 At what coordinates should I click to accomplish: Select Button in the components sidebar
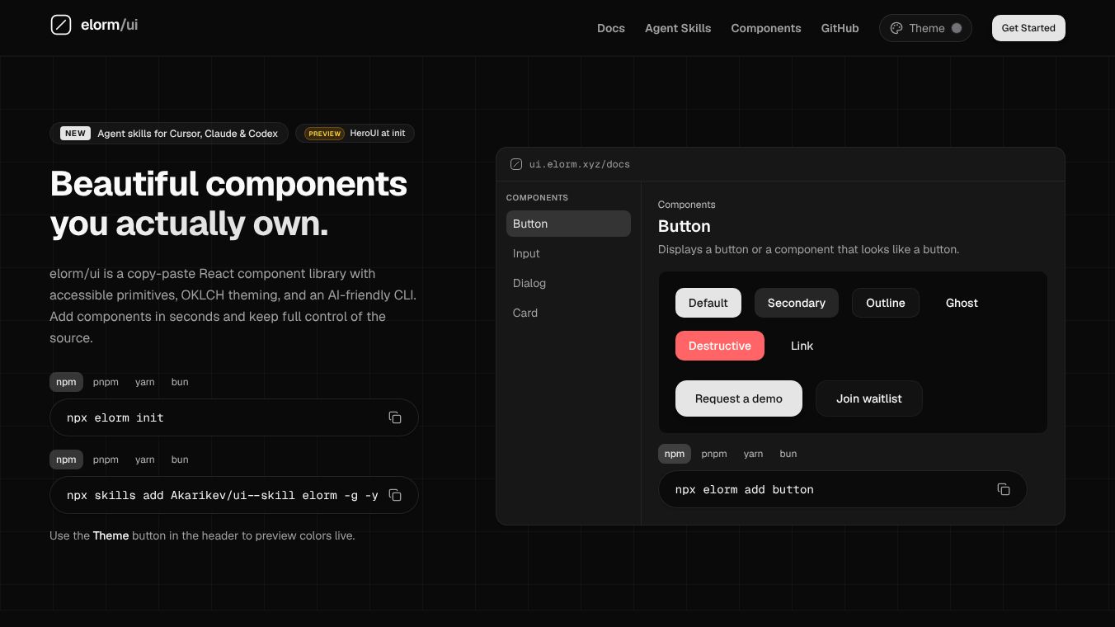click(568, 224)
